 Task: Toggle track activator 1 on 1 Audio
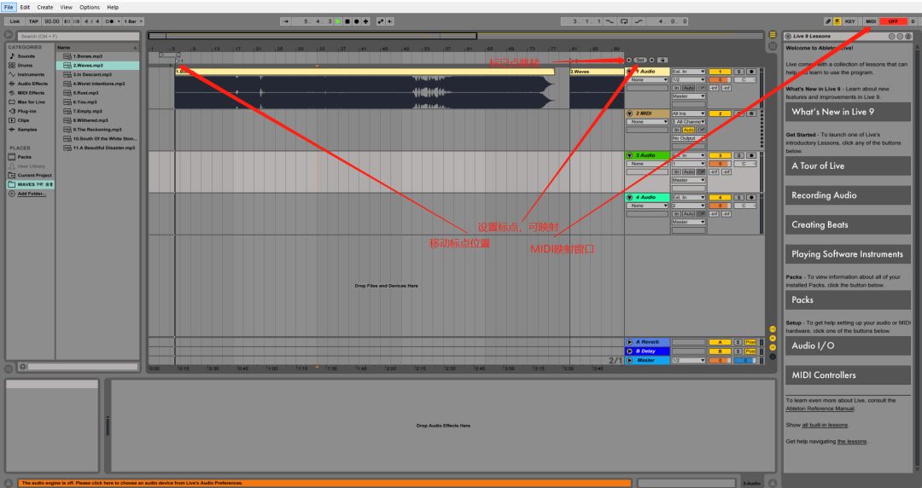720,72
